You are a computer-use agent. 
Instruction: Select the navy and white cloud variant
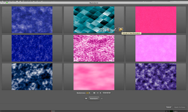(32, 77)
